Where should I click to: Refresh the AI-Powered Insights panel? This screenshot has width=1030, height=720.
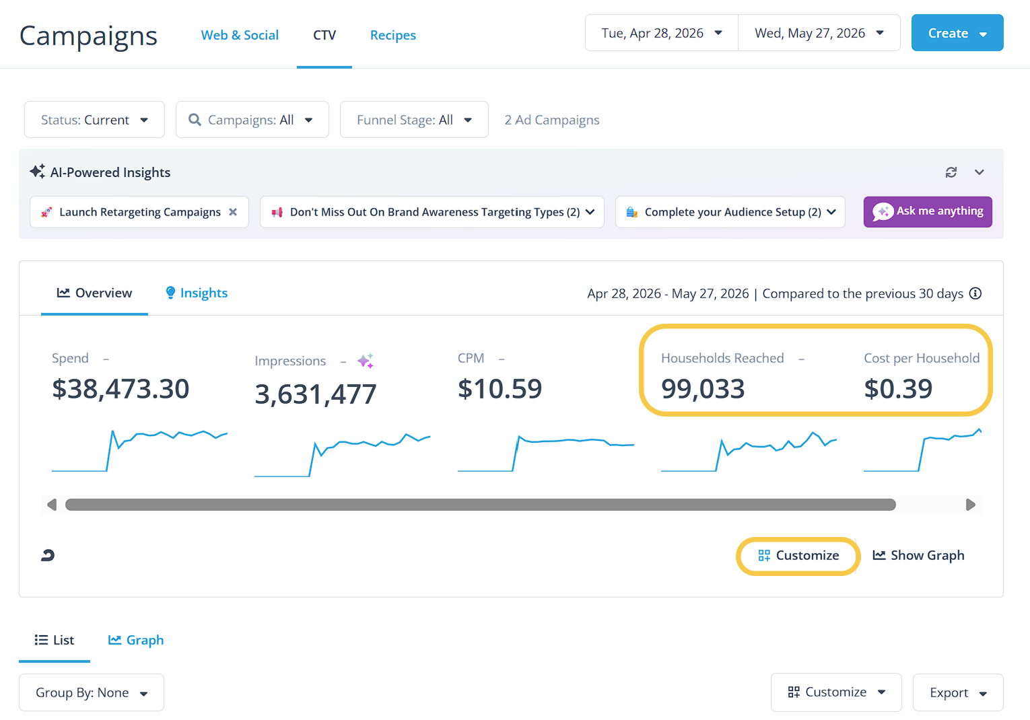[x=951, y=172]
